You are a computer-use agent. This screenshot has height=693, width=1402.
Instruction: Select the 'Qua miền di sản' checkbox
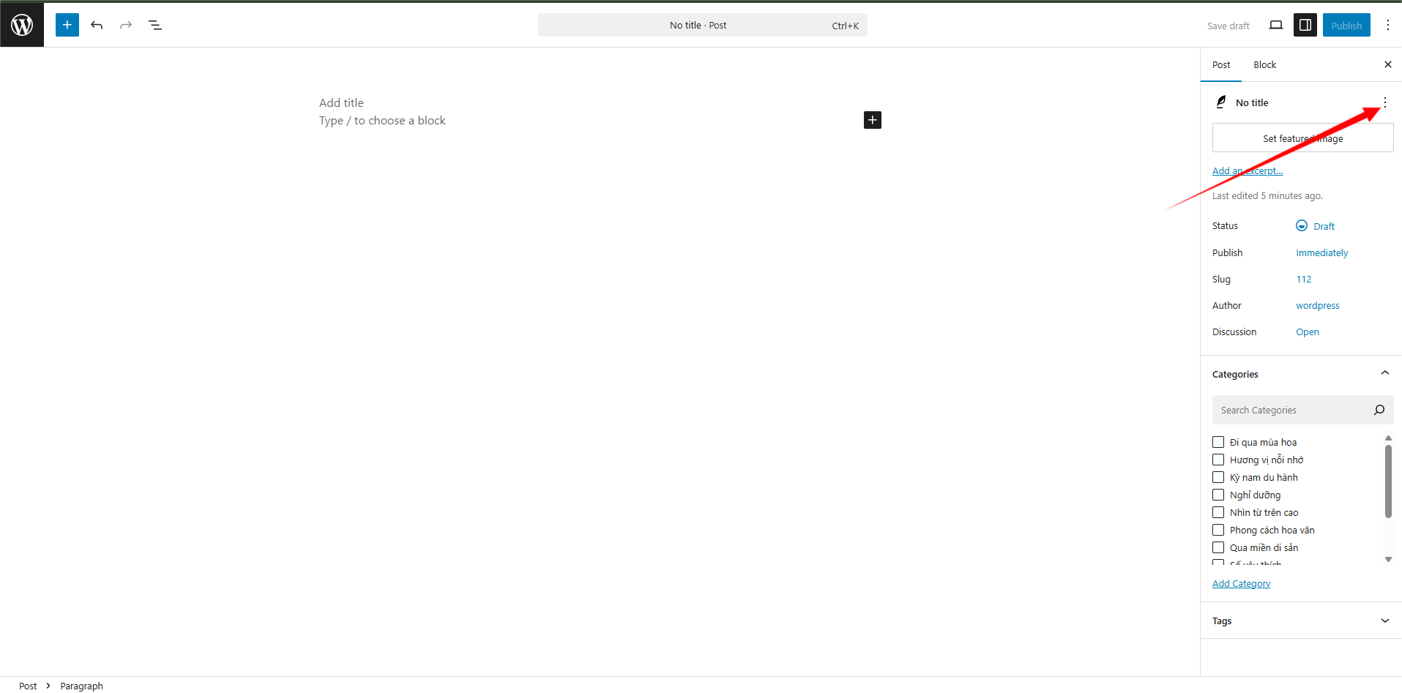point(1218,547)
